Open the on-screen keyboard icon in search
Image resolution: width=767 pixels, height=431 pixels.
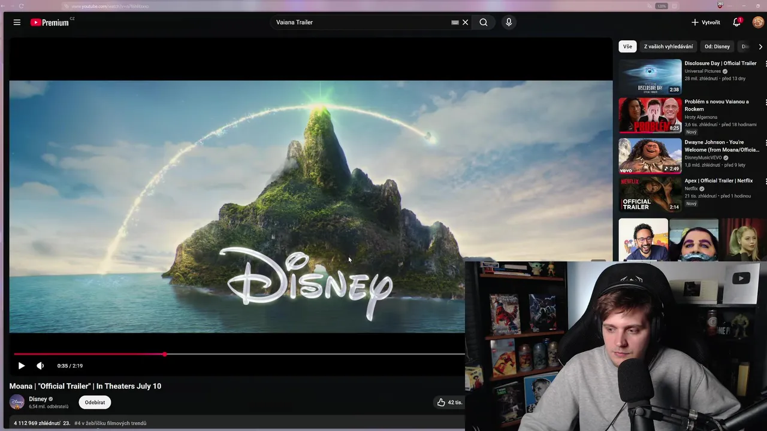(455, 22)
